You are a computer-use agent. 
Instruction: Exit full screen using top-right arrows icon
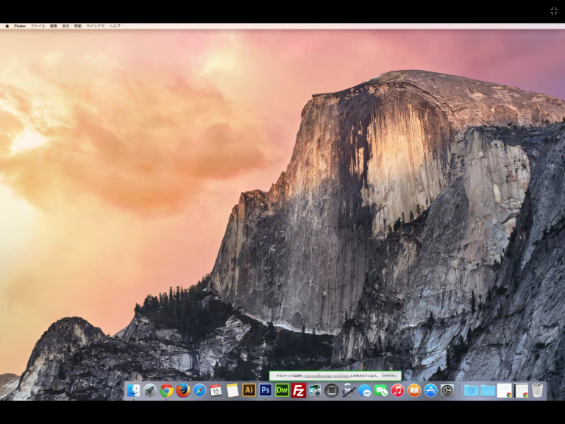click(554, 11)
